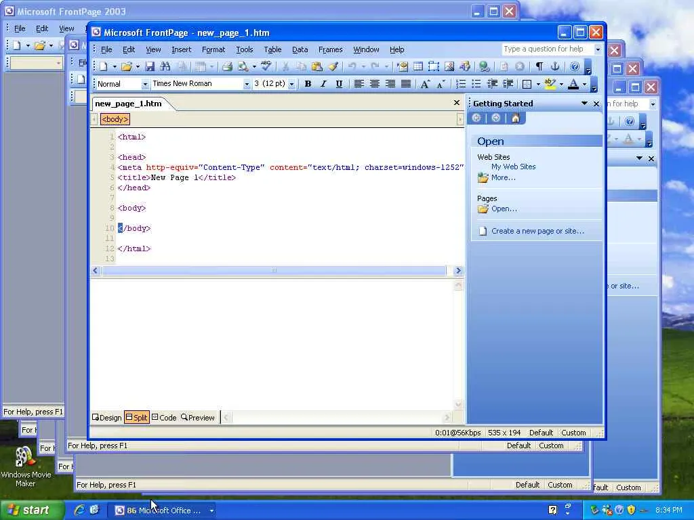This screenshot has width=694, height=520.
Task: Increase indent icon in formatting toolbar
Action: 508,84
